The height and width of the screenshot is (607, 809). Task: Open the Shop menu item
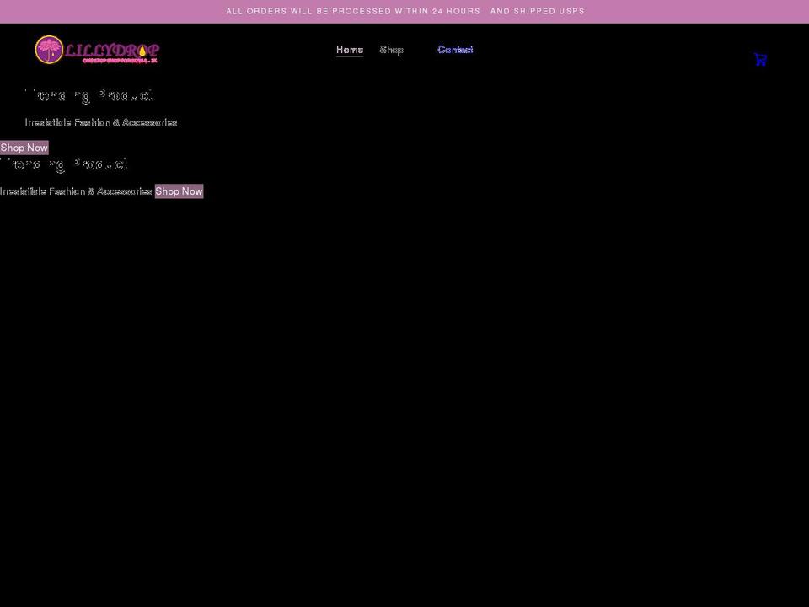click(391, 50)
